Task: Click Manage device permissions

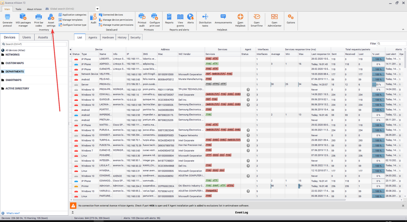Action: pyautogui.click(x=118, y=19)
